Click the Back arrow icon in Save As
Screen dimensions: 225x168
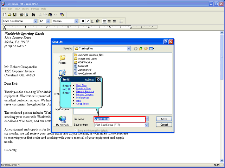click(136, 49)
